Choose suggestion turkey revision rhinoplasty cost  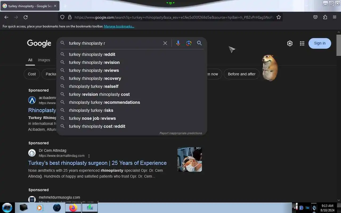coord(132,94)
